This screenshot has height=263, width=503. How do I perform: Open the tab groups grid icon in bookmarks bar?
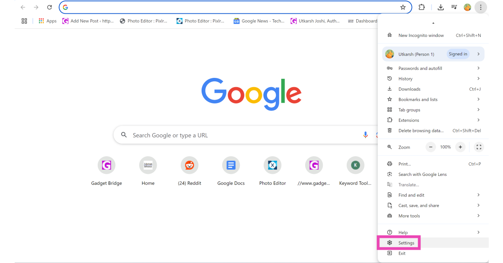pos(24,21)
